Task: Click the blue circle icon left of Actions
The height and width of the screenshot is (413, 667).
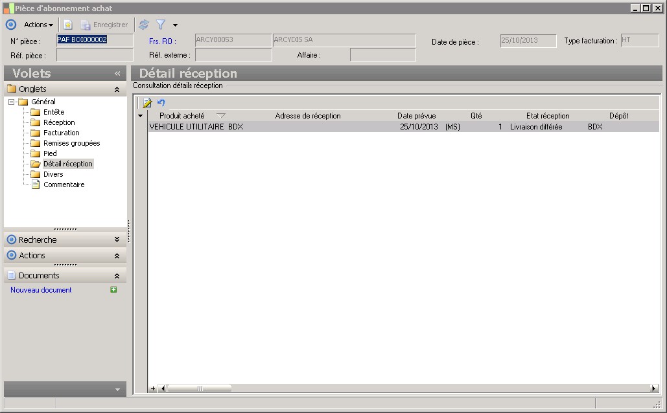Action: click(x=11, y=25)
